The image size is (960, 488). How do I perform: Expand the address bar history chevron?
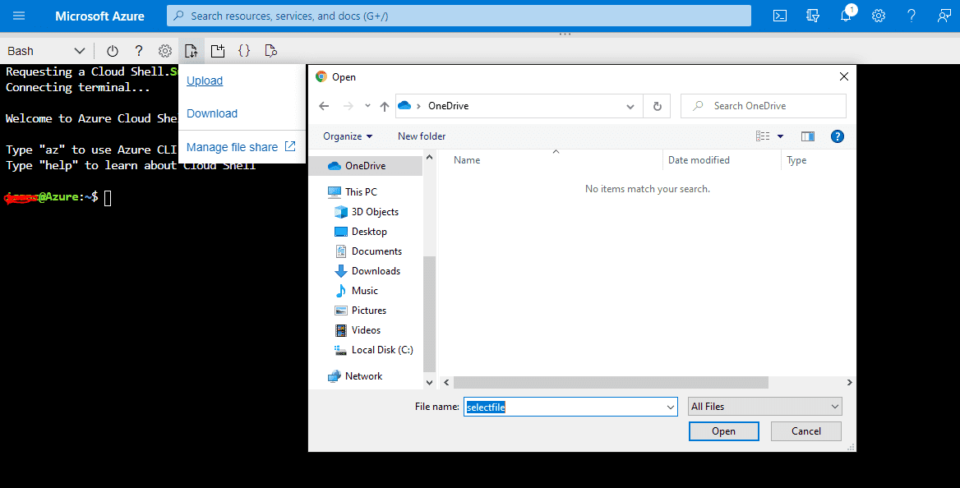(630, 106)
